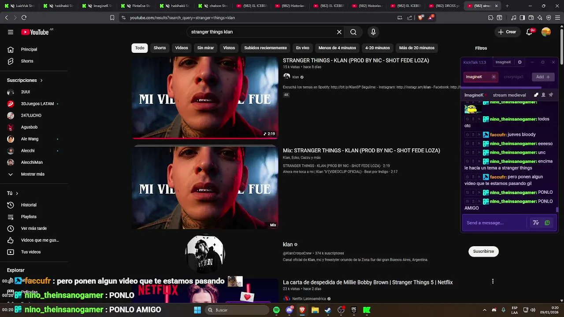
Task: Select the '4-20 minutos' filter chip
Action: (x=378, y=48)
